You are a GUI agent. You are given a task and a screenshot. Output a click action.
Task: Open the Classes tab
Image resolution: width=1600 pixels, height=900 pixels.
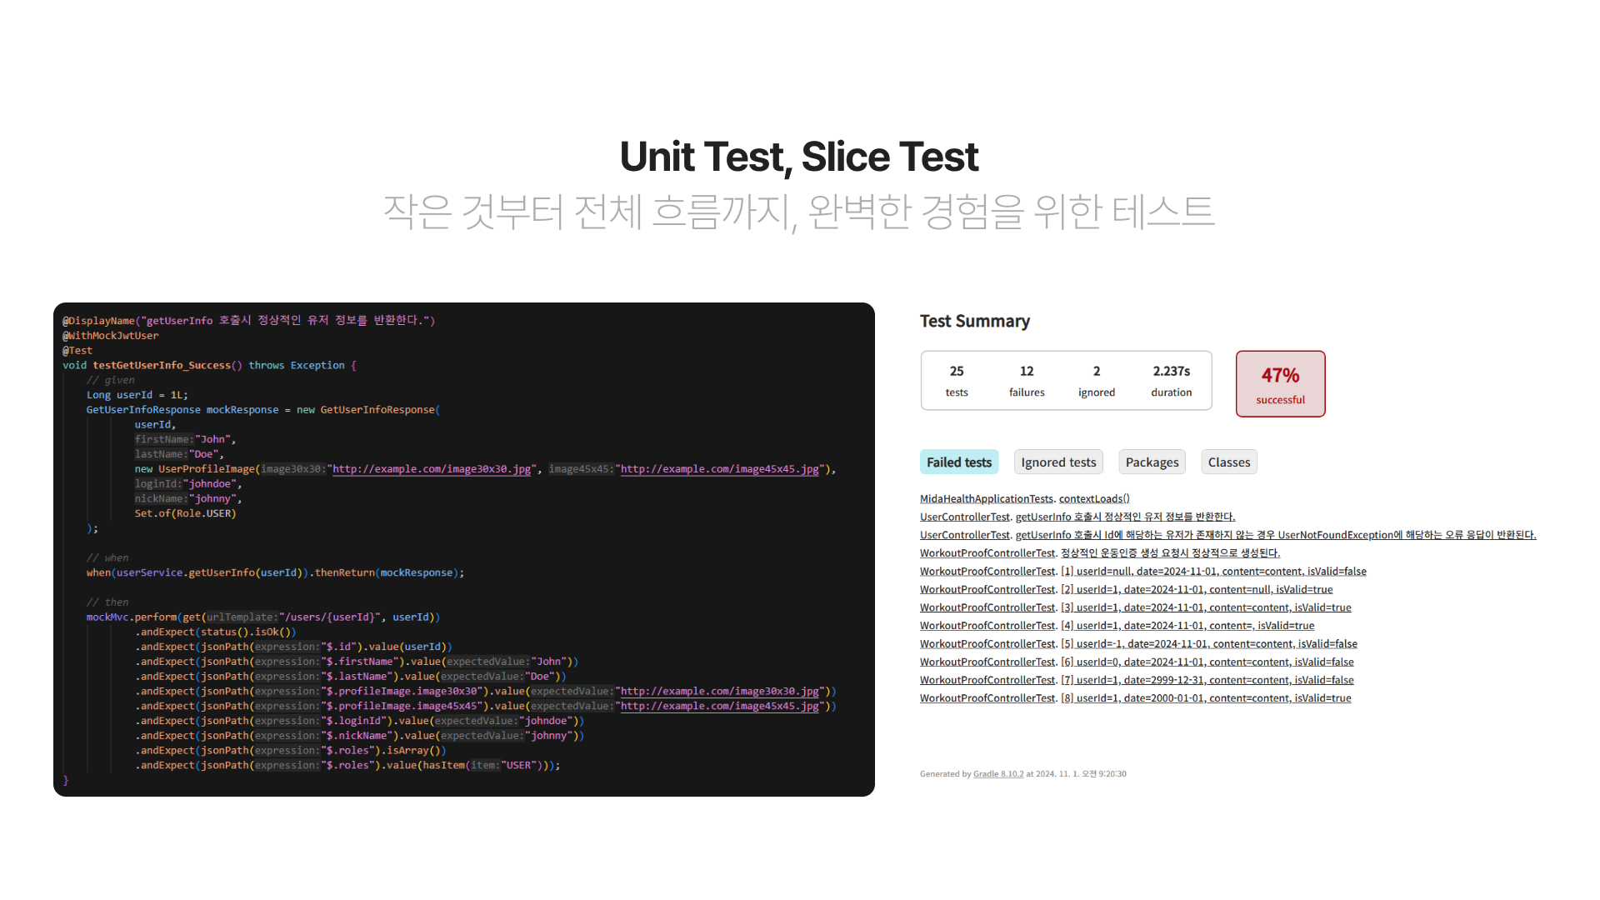tap(1228, 462)
